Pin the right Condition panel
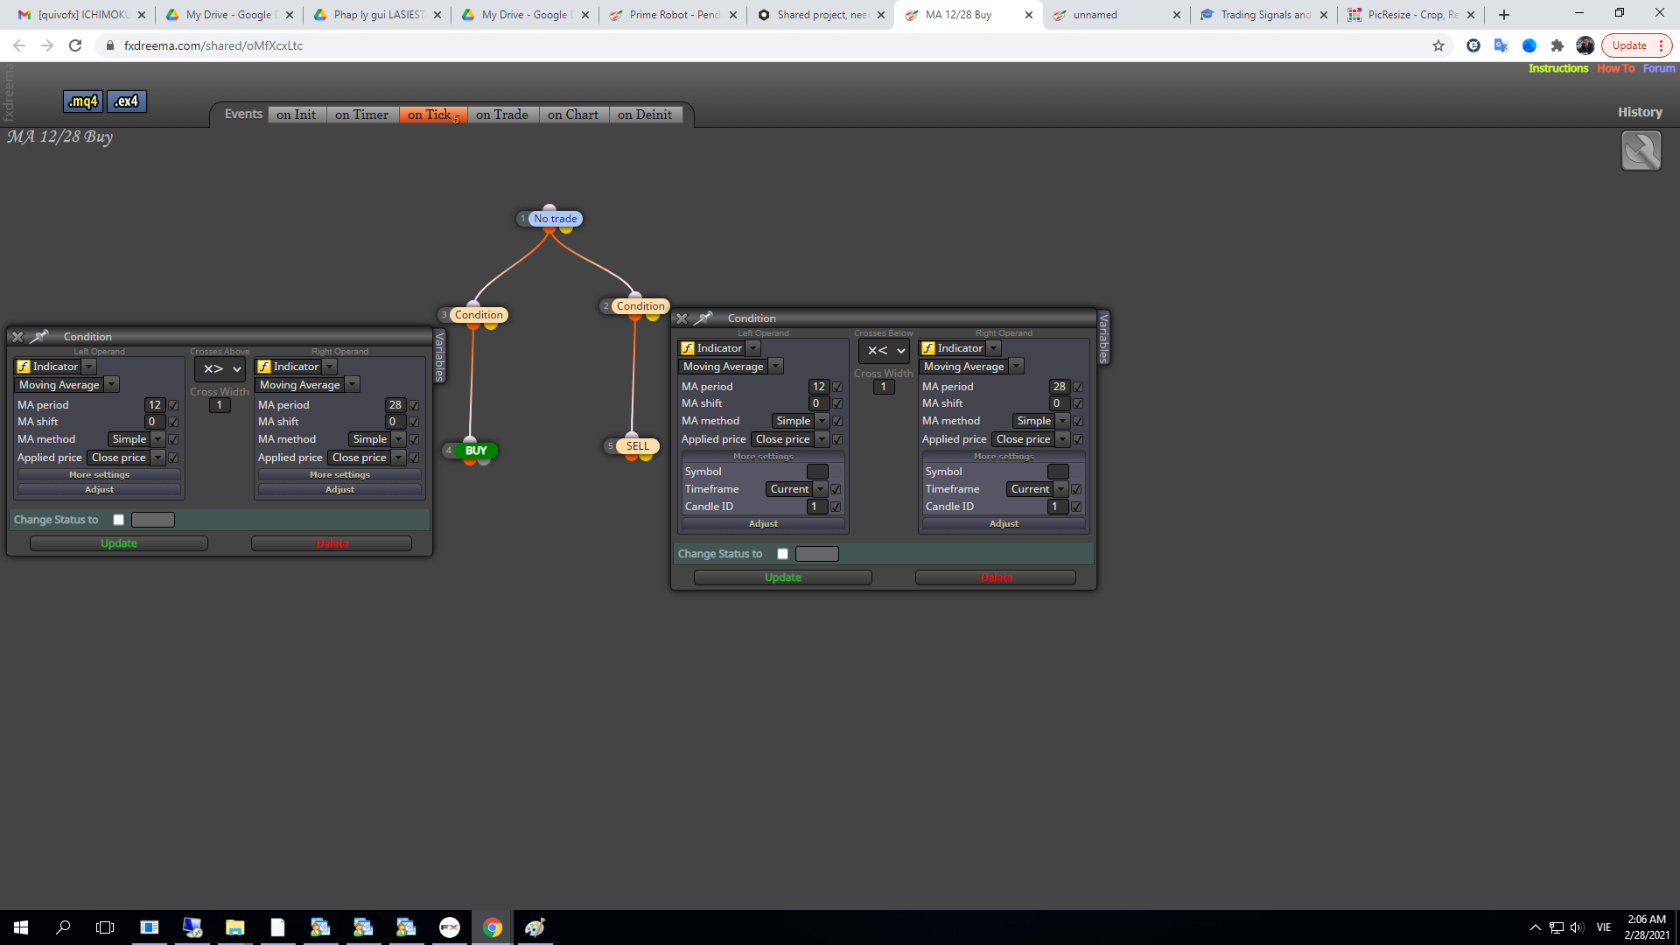The height and width of the screenshot is (945, 1680). 704,318
